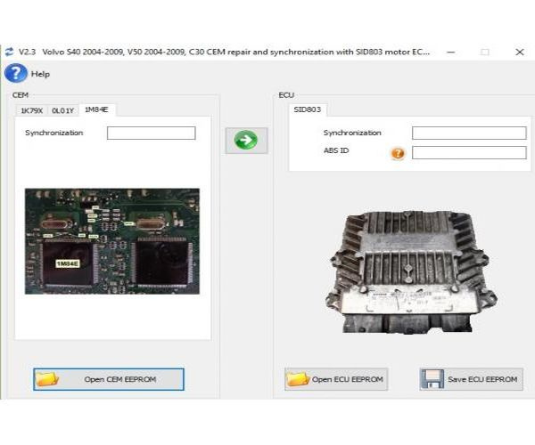
Task: Switch to the 0L01Y CEM tab
Action: (x=62, y=110)
